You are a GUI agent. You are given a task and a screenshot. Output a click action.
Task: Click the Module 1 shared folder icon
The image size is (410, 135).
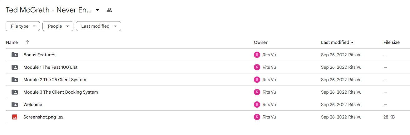coord(15,67)
